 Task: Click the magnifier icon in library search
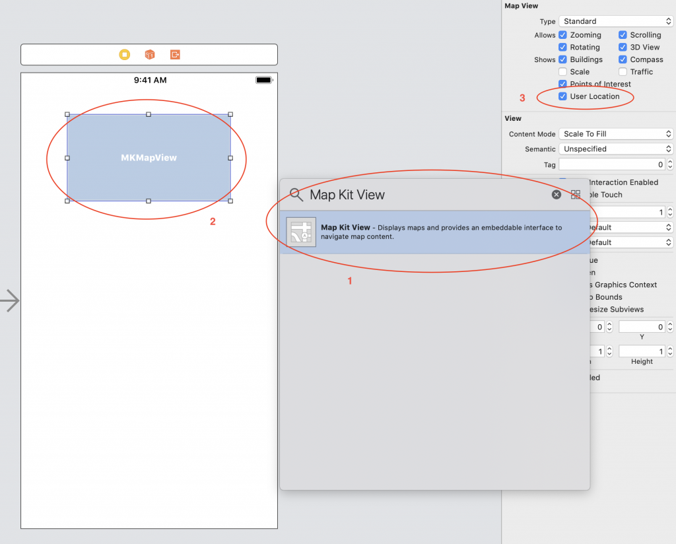pyautogui.click(x=296, y=194)
